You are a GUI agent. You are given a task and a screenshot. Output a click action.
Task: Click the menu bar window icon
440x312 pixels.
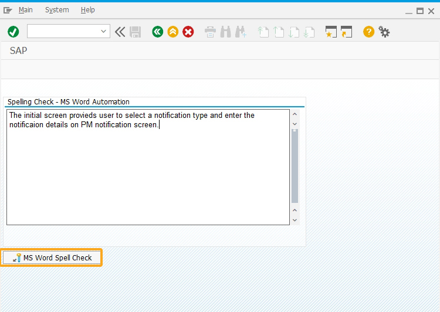coord(8,11)
